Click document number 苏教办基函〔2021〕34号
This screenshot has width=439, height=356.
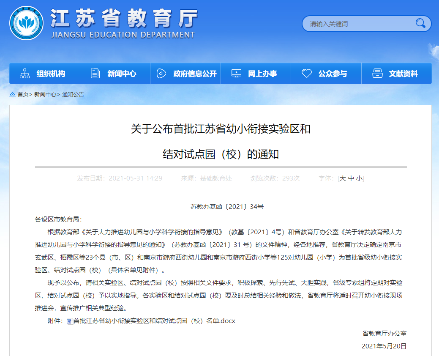[227, 207]
